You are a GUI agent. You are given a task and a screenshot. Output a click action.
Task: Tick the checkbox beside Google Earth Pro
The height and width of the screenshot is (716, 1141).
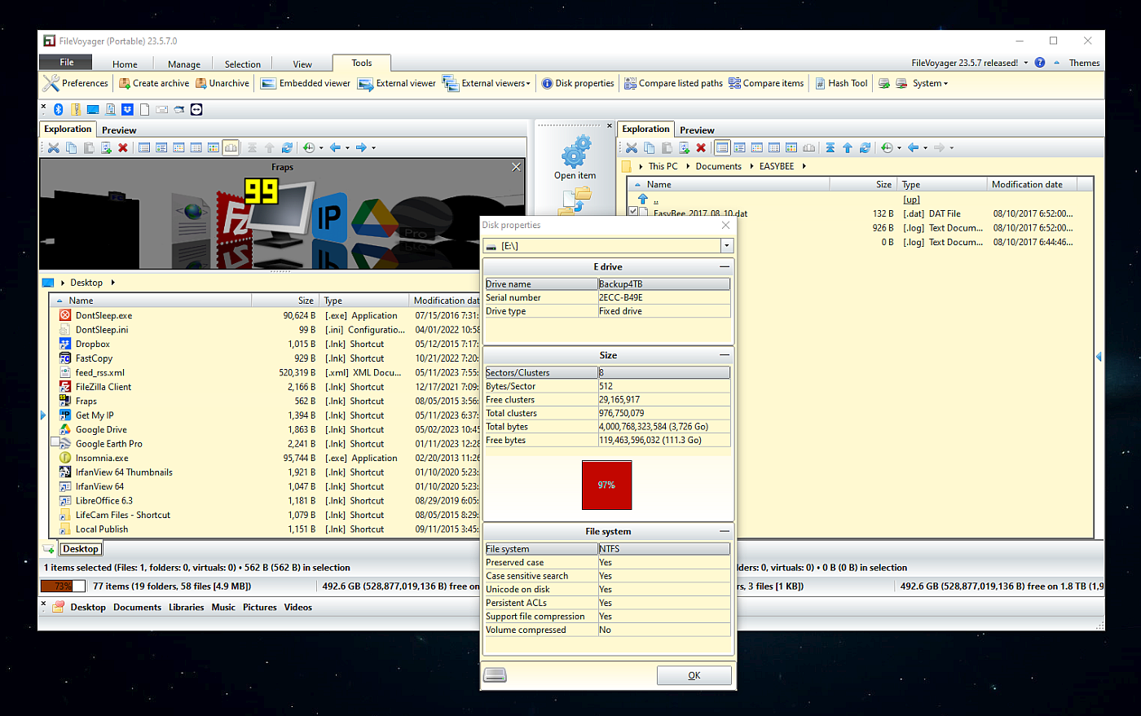point(55,442)
